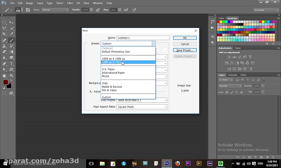Open the Filter menu
This screenshot has height=168, width=281.
70,3
